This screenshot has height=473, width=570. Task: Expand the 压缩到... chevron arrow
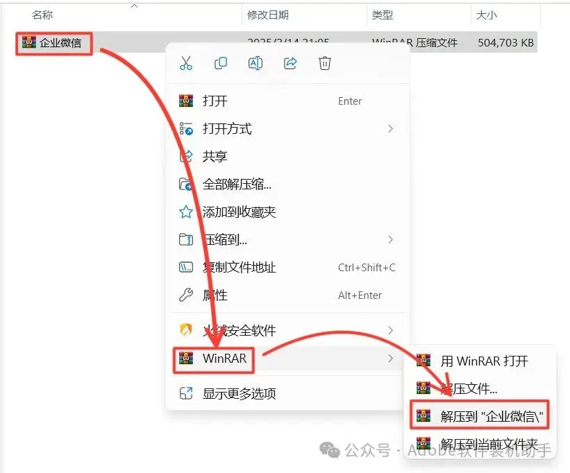coord(390,239)
